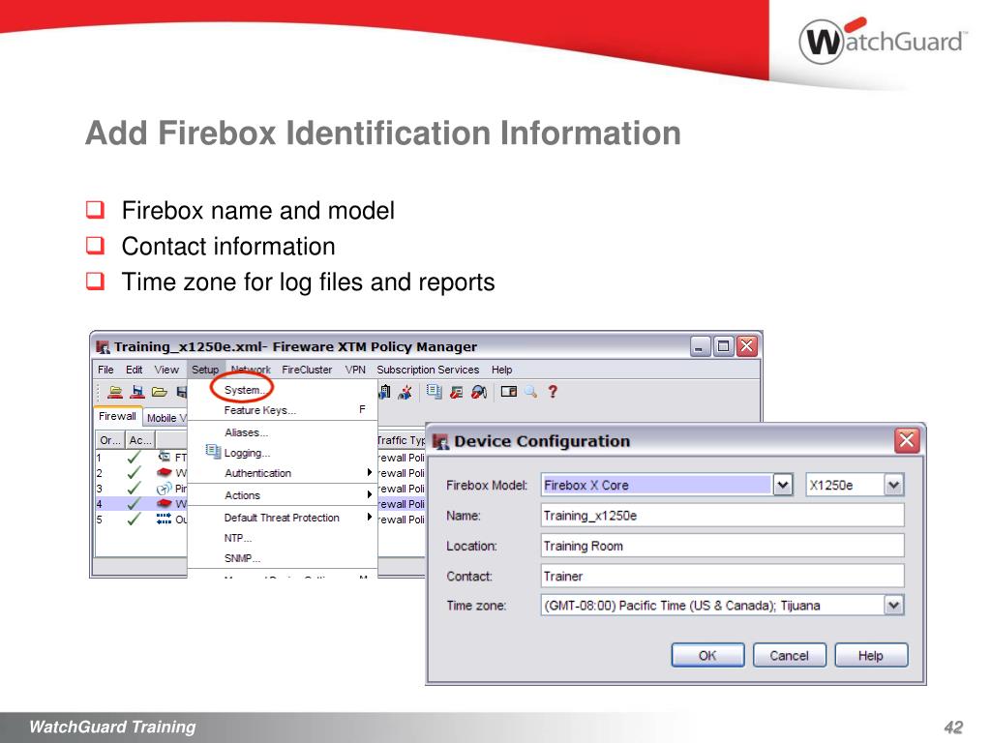The height and width of the screenshot is (743, 991).
Task: Open the FireCluster menu
Action: [307, 370]
